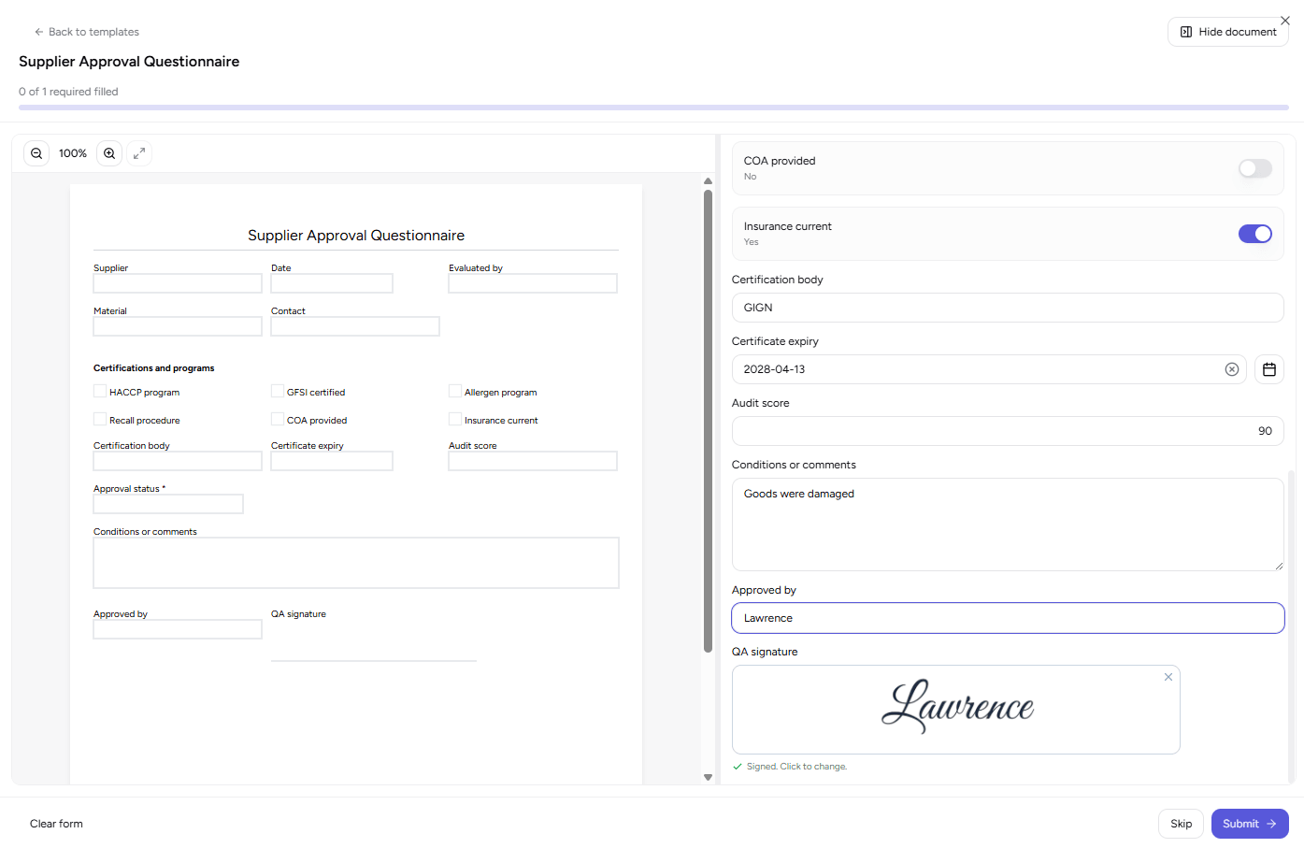The width and height of the screenshot is (1304, 848).
Task: Click the required fields progress bar
Action: point(653,108)
